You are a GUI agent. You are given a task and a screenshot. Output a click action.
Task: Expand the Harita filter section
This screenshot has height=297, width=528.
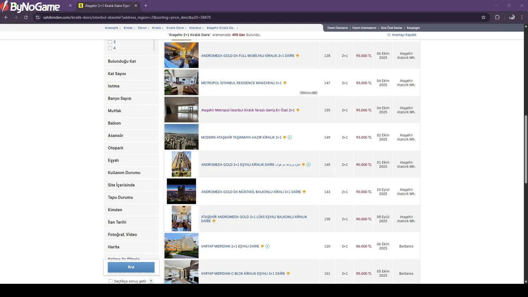coord(131,247)
